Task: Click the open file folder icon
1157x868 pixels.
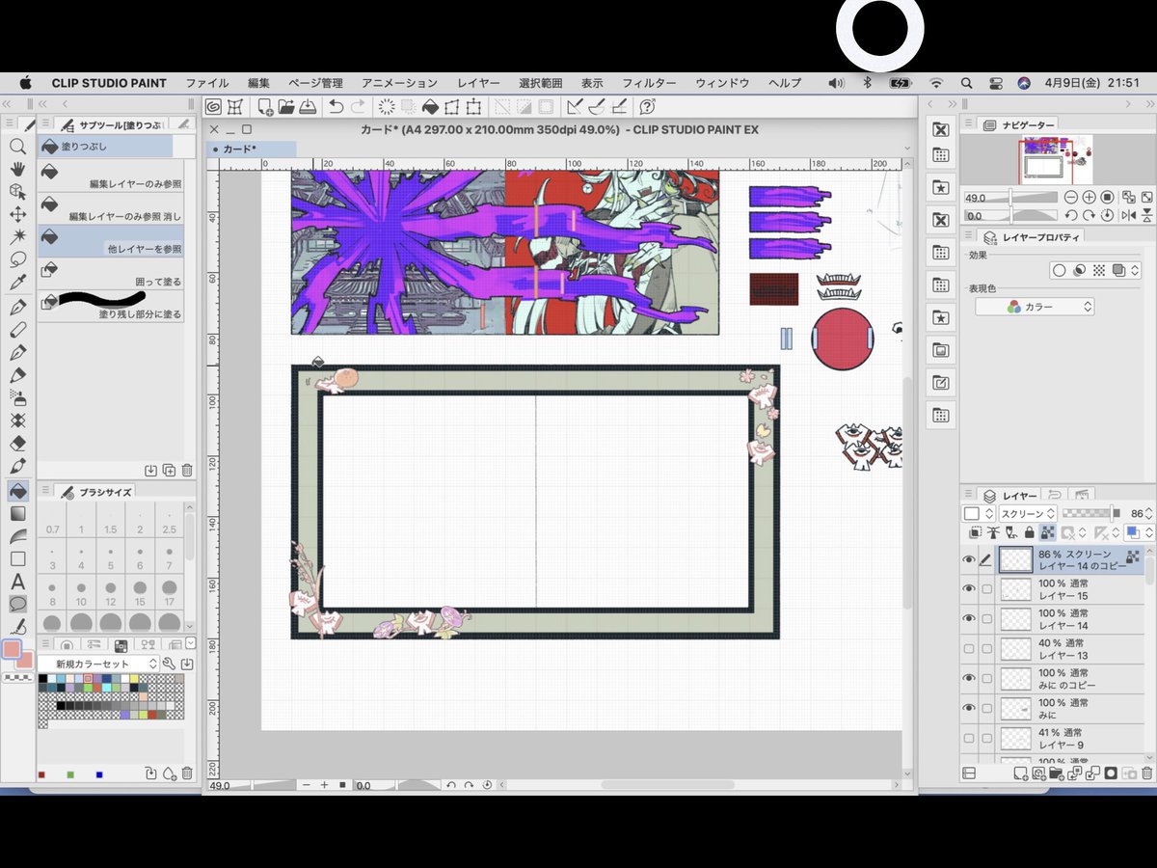Action: coord(286,106)
